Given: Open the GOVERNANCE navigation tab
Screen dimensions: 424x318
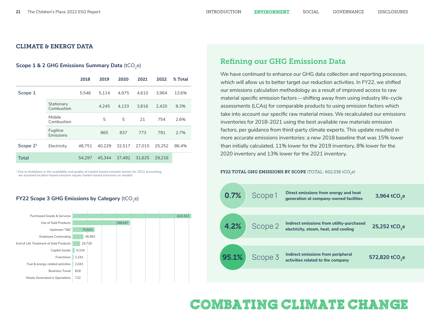Looking at the screenshot, I should point(348,12).
